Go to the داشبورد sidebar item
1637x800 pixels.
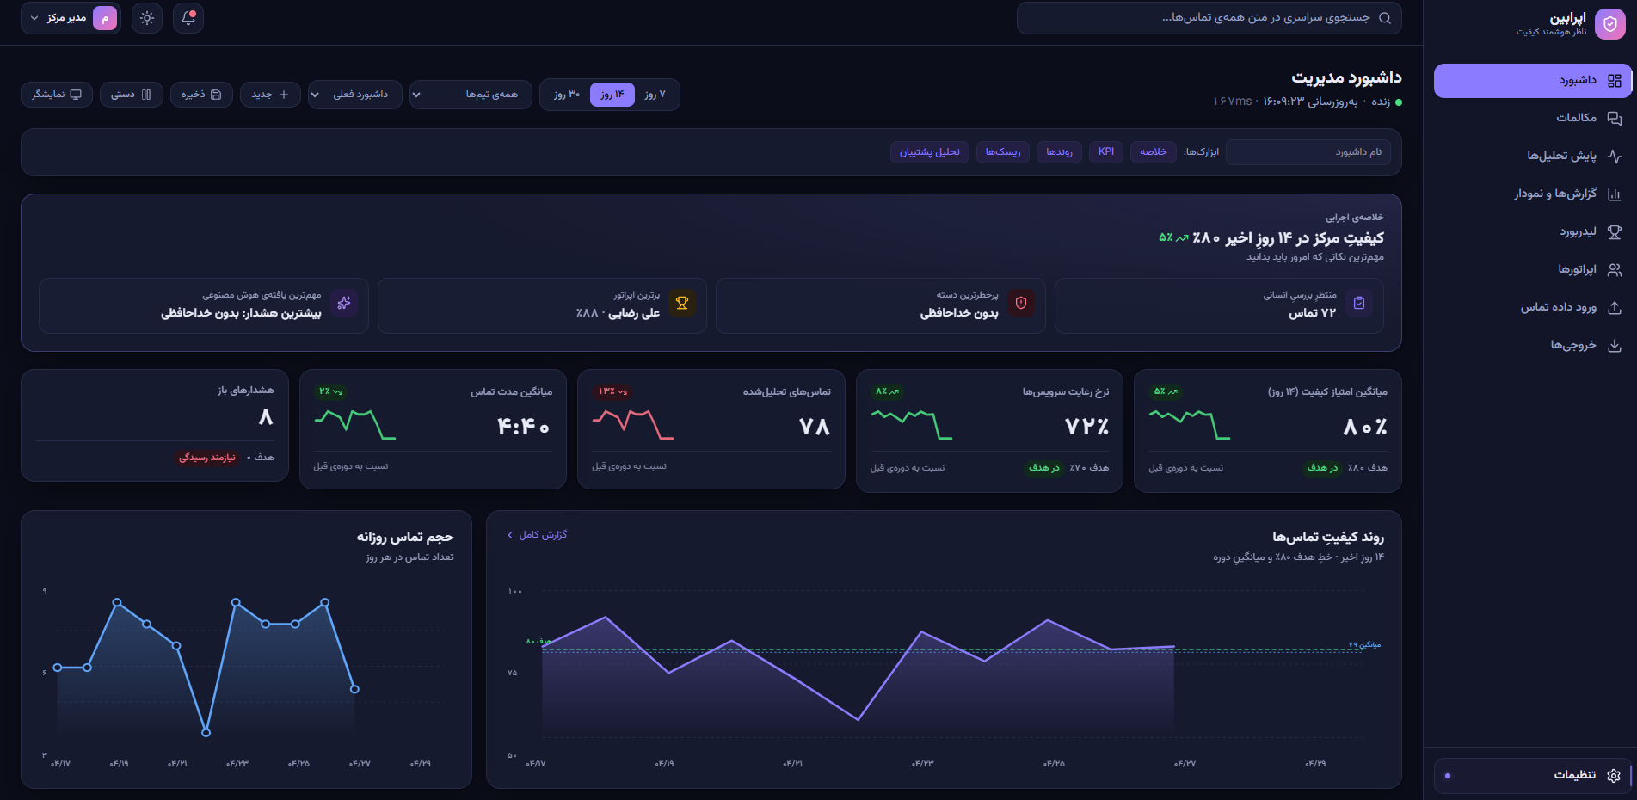[x=1533, y=81]
